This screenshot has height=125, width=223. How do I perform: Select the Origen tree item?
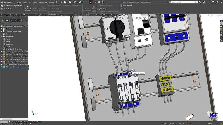coord(8,47)
